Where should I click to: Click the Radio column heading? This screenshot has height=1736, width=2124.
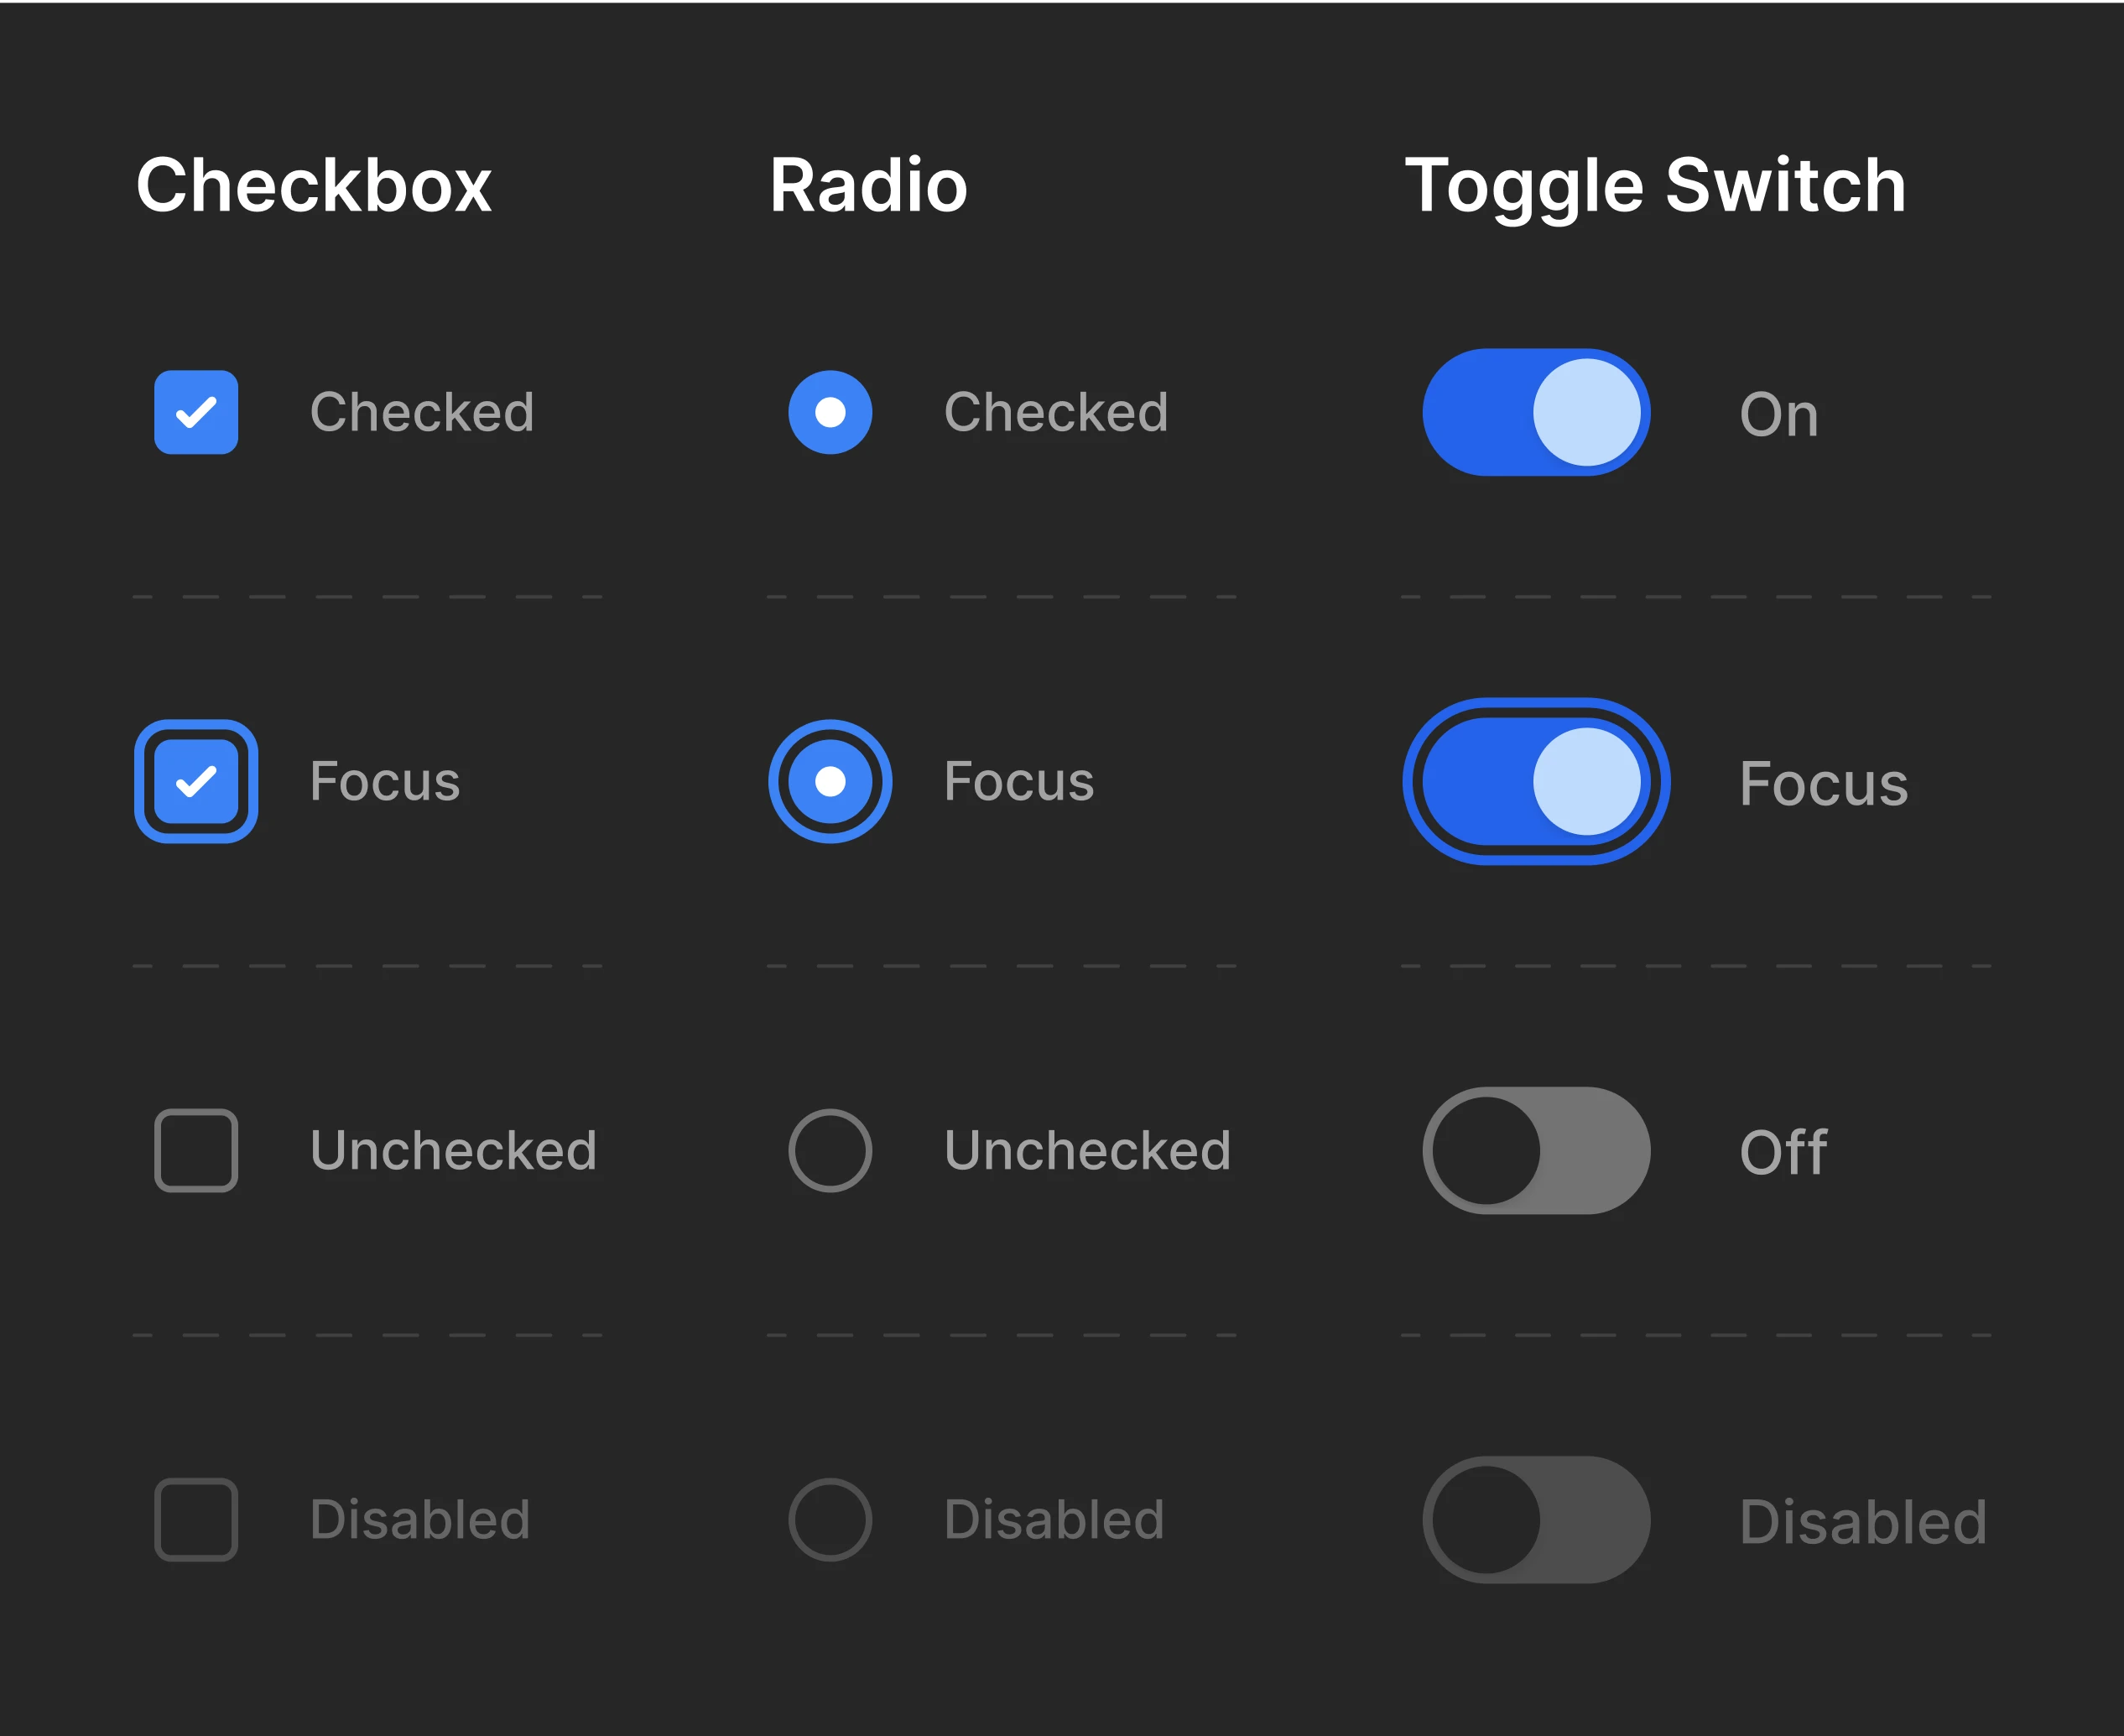[x=867, y=186]
